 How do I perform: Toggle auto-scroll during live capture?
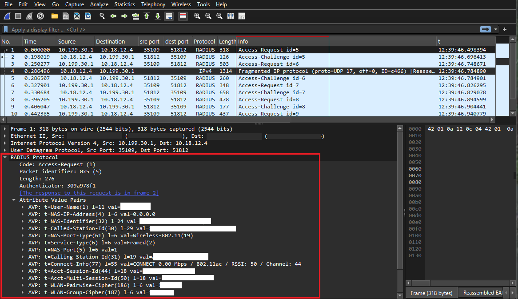[x=169, y=16]
